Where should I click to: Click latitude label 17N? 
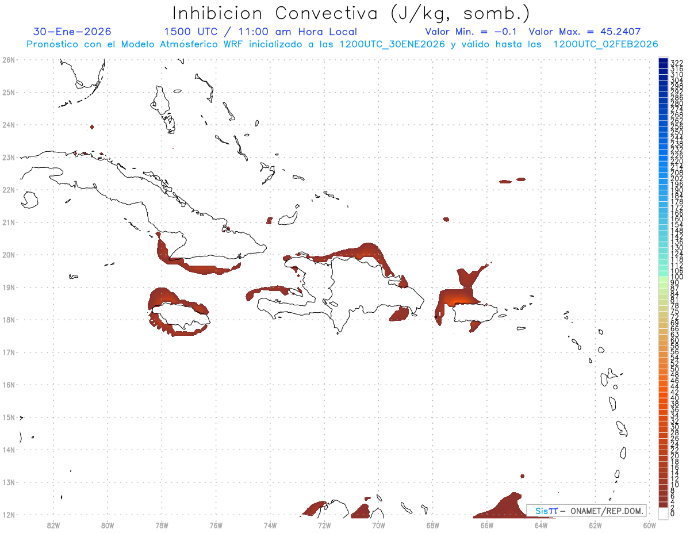8,352
